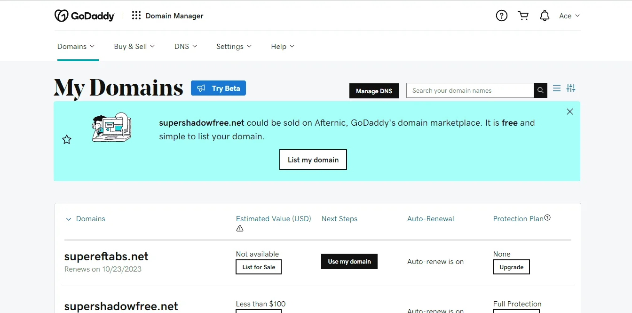Image resolution: width=632 pixels, height=313 pixels.
Task: Collapse the Domains column chevron
Action: point(69,219)
